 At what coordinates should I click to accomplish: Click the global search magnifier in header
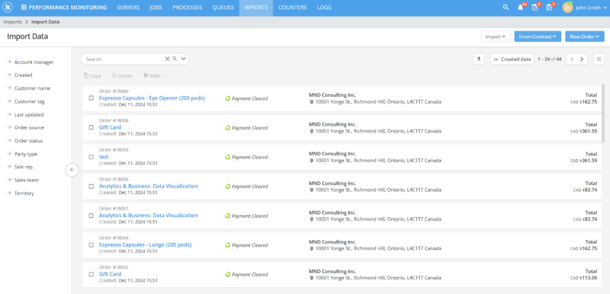[x=506, y=7]
